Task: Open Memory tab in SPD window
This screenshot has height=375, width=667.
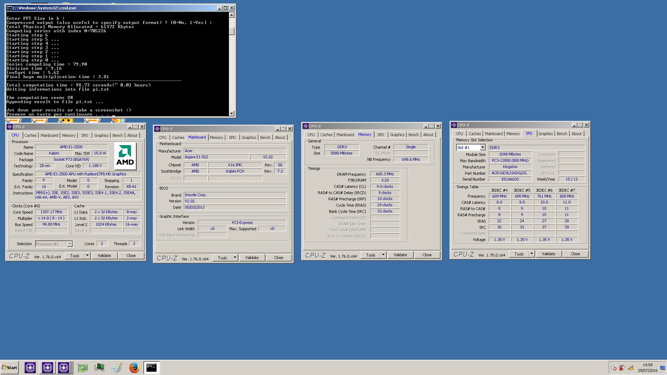Action: 513,134
